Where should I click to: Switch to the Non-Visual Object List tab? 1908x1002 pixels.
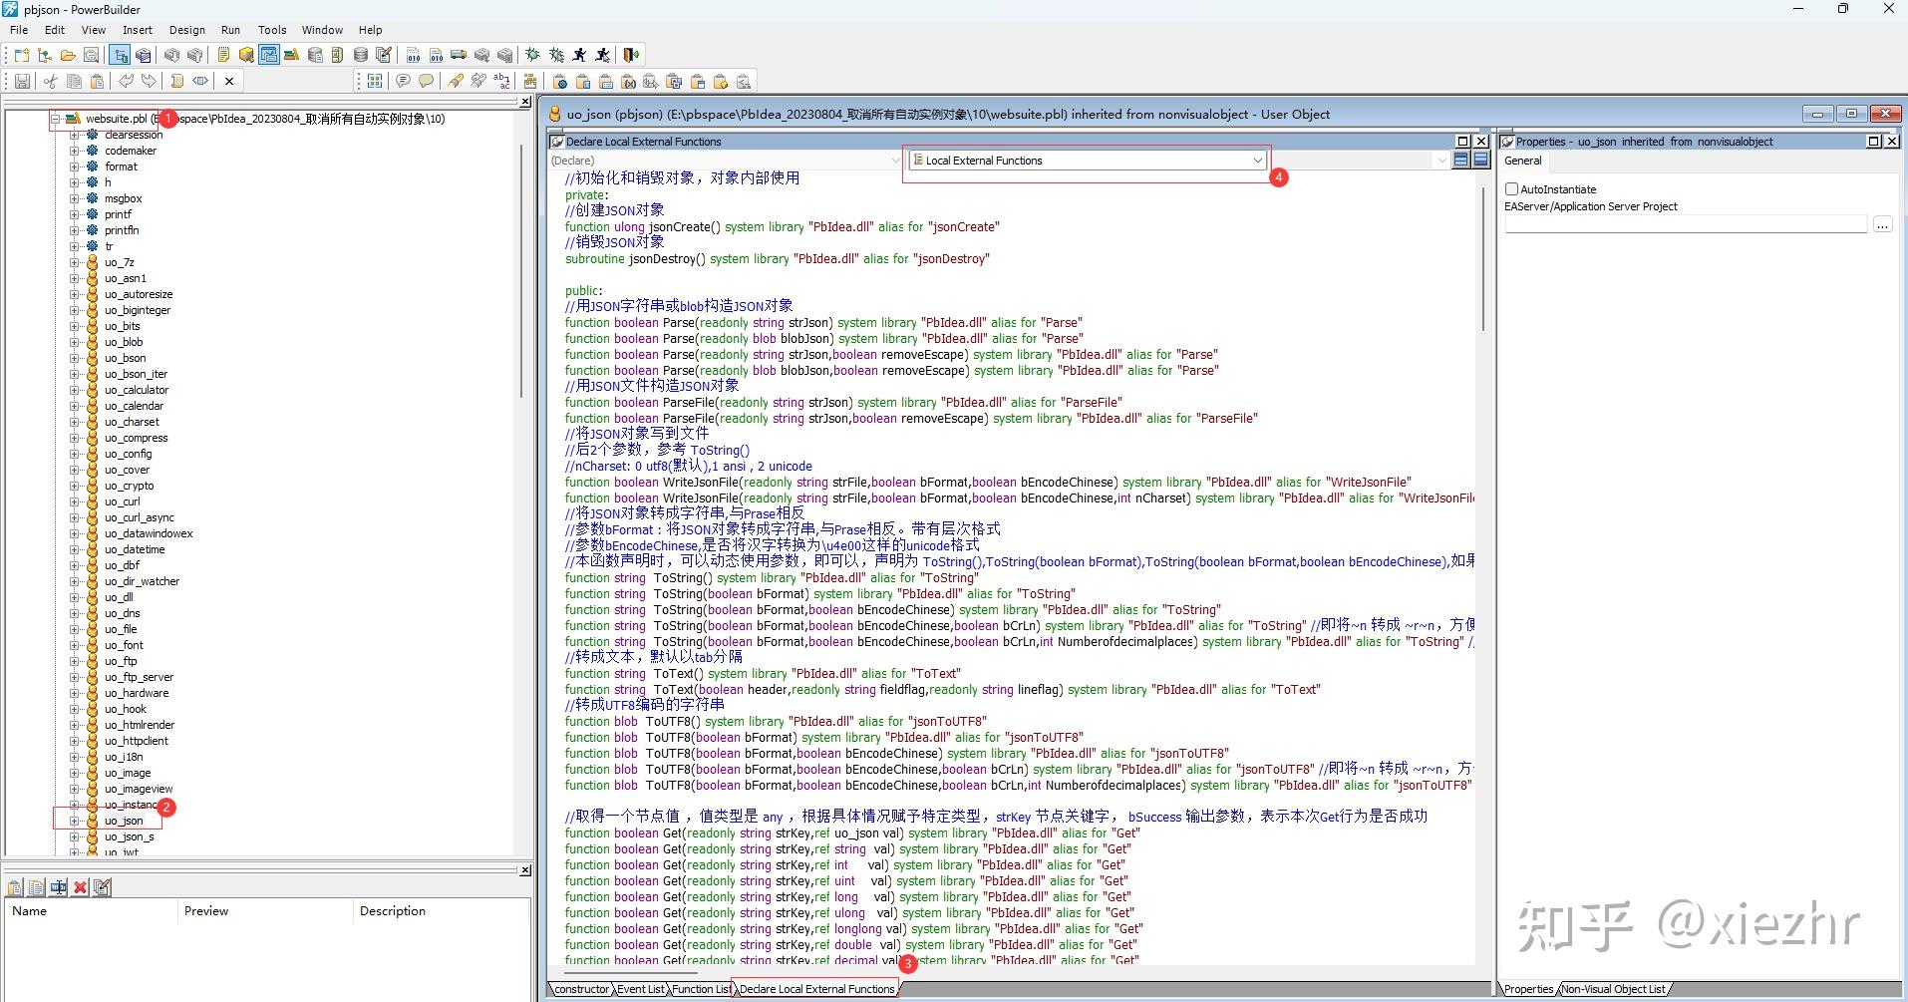click(1613, 989)
